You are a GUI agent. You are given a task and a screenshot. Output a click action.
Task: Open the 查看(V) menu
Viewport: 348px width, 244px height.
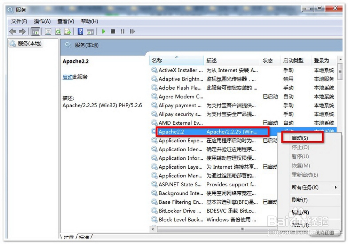click(66, 21)
